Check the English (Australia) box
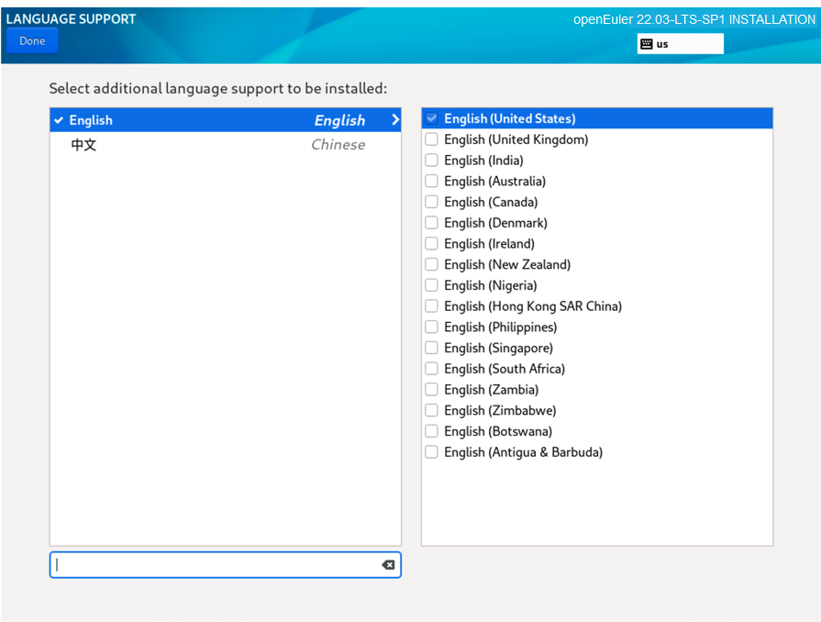Viewport: 821px width, 622px height. [431, 182]
